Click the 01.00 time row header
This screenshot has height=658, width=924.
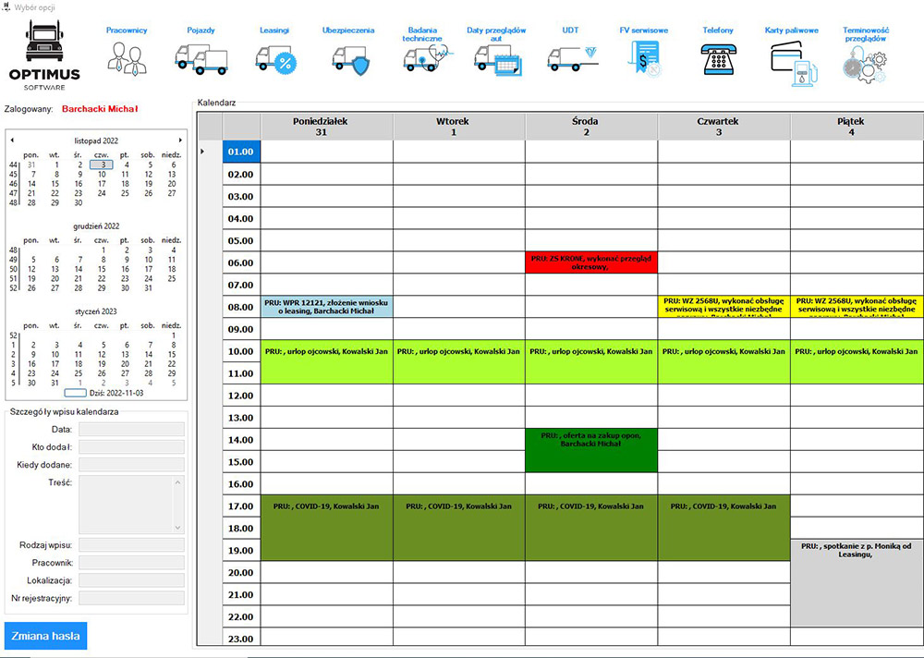pos(241,152)
